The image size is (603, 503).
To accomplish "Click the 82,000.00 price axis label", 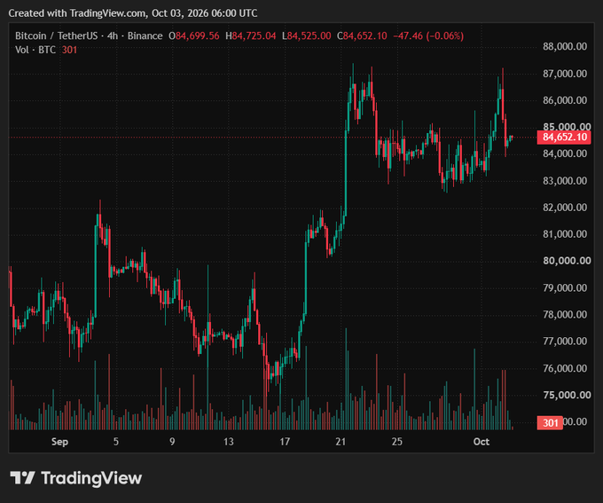I will pyautogui.click(x=565, y=207).
